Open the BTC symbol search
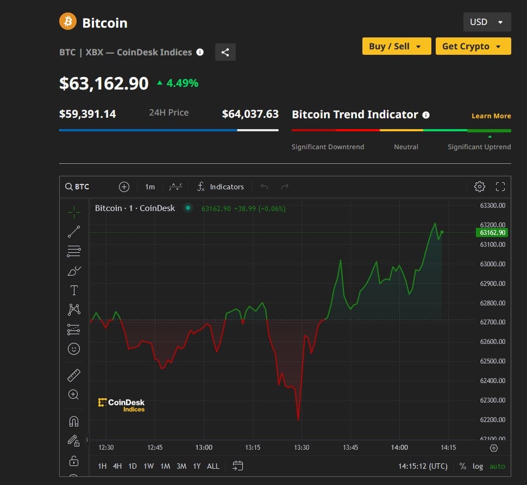The image size is (527, 485). (77, 187)
